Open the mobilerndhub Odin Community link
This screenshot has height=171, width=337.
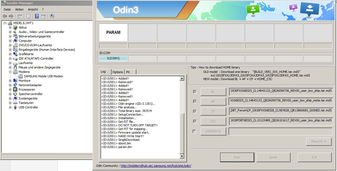pyautogui.click(x=156, y=166)
